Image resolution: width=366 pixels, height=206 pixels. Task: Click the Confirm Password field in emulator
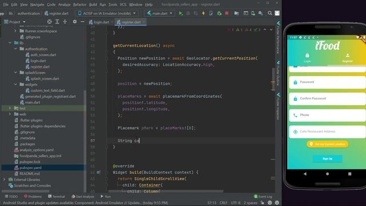tap(327, 98)
